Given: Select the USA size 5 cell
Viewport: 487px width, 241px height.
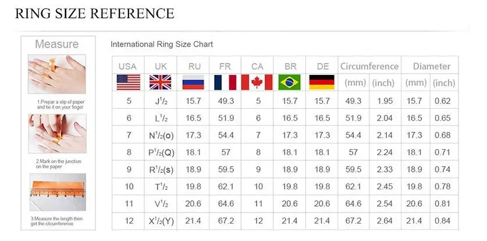Looking at the screenshot, I should tap(128, 101).
